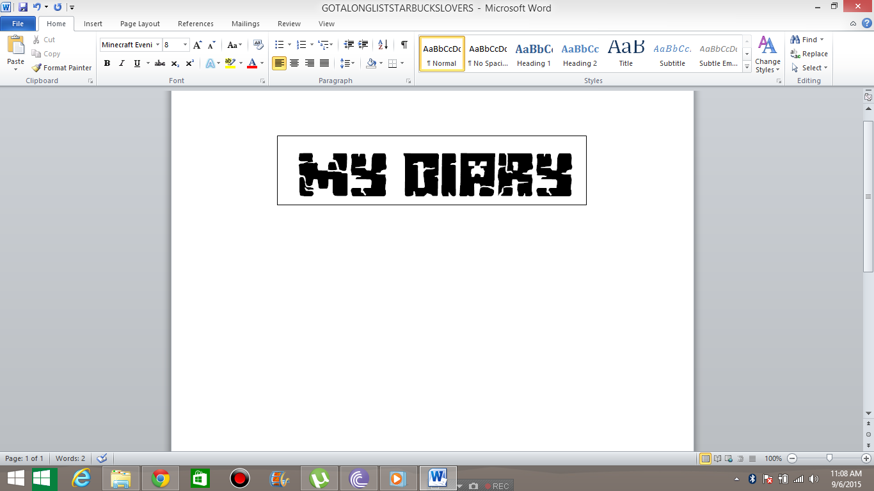The height and width of the screenshot is (491, 874).
Task: Click the Windows Start button
Action: pyautogui.click(x=15, y=478)
